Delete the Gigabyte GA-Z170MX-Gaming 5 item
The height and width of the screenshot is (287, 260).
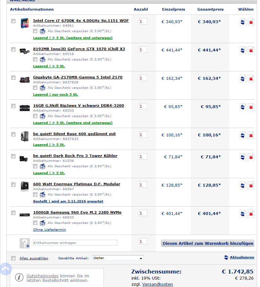click(251, 79)
